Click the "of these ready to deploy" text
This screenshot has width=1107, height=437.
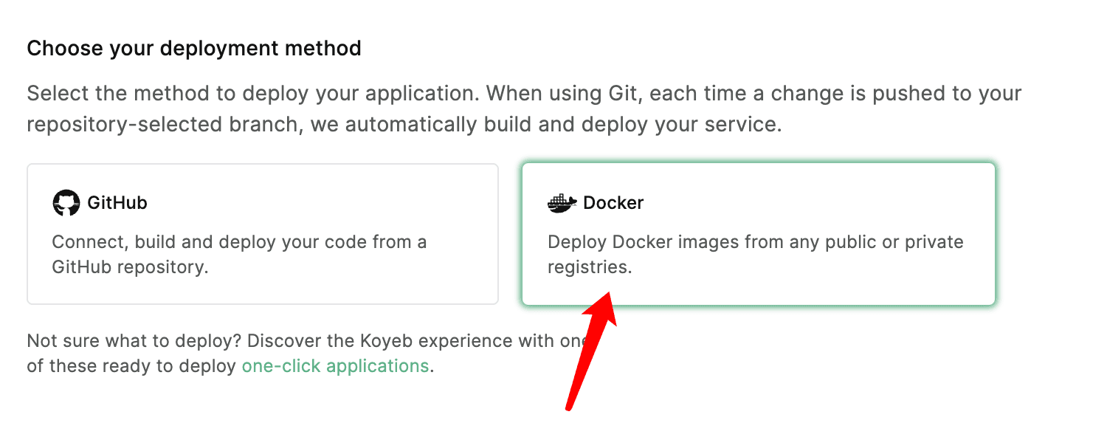132,366
